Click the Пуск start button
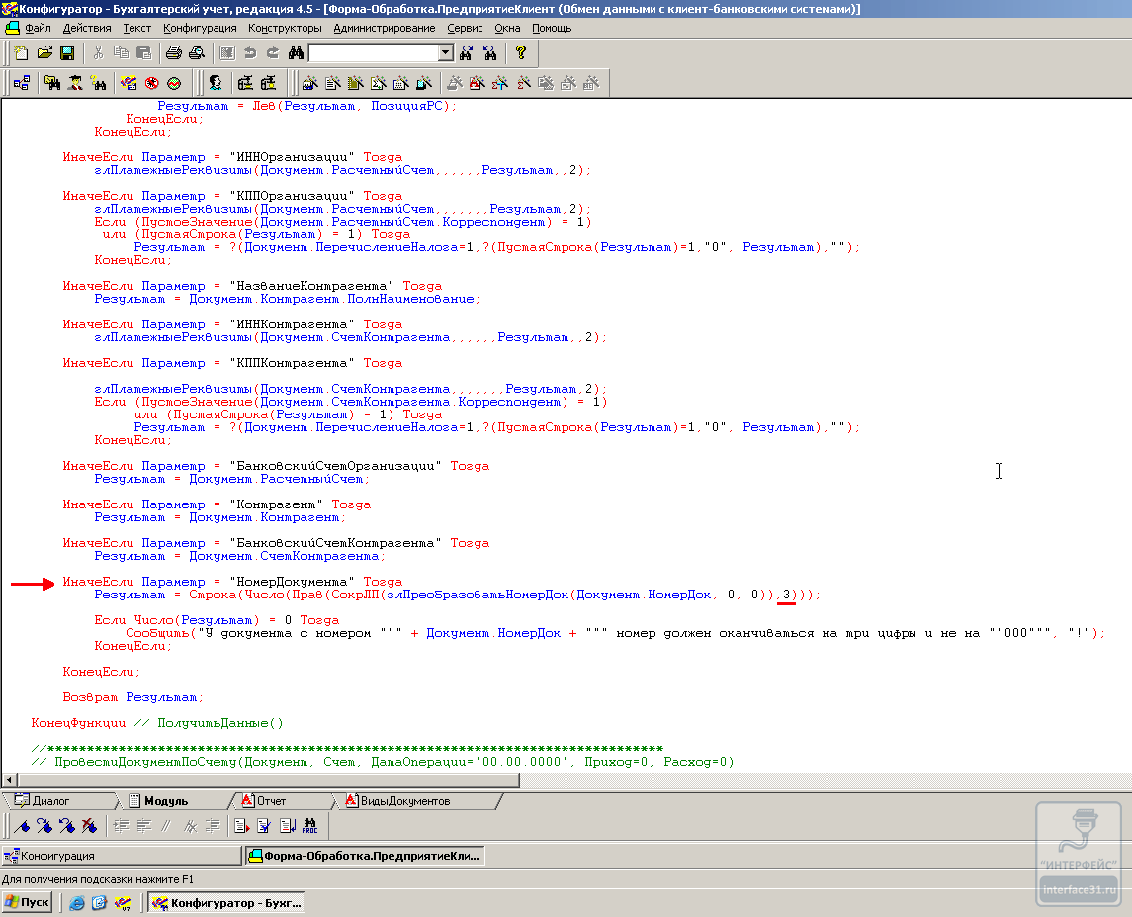The image size is (1132, 917). click(x=27, y=902)
